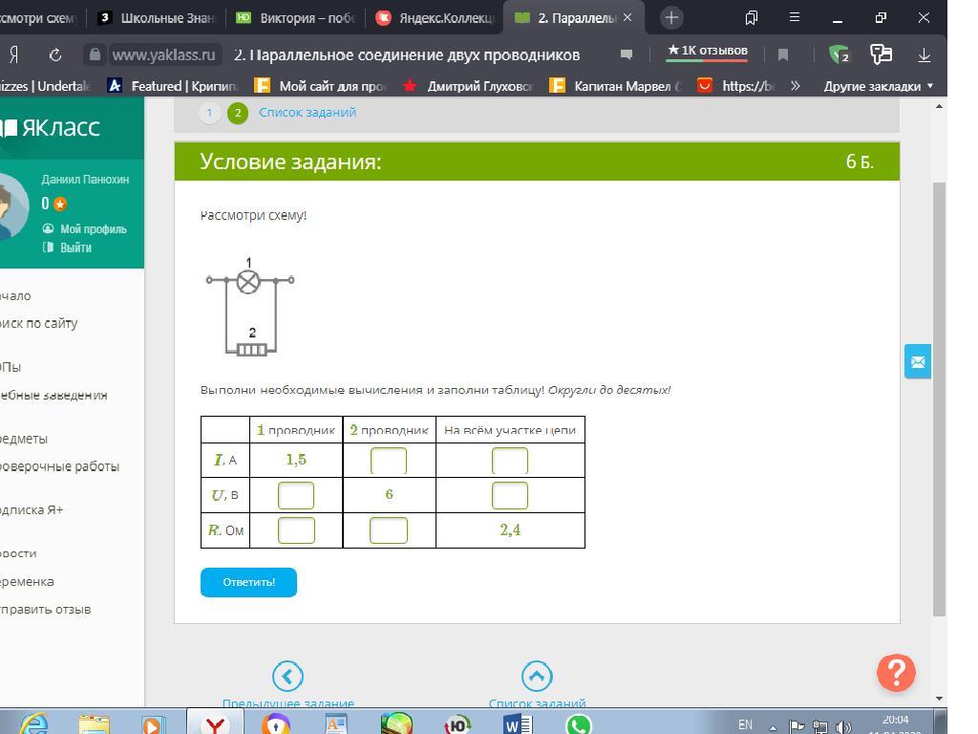Open the green shield protection extension icon
Image resolution: width=978 pixels, height=734 pixels.
(839, 54)
